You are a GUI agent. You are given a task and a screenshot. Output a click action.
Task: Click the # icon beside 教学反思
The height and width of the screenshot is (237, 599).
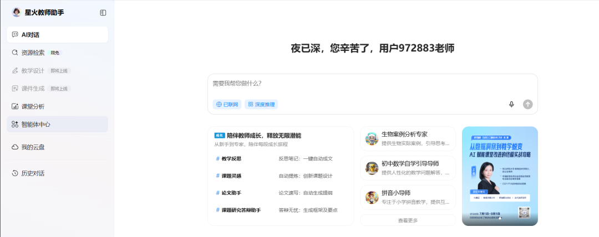point(218,158)
